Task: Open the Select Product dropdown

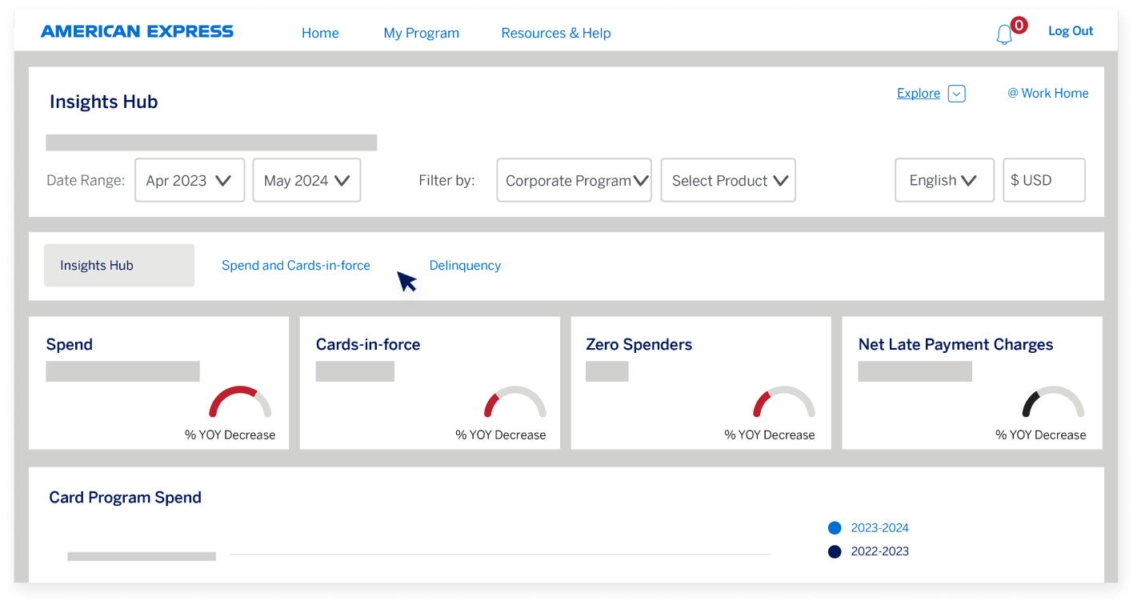Action: [727, 180]
